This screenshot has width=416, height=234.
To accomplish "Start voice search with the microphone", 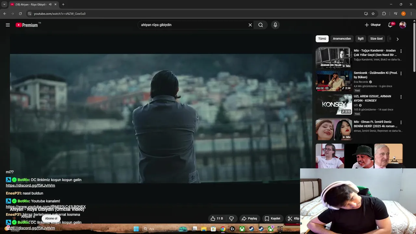I will 275,25.
